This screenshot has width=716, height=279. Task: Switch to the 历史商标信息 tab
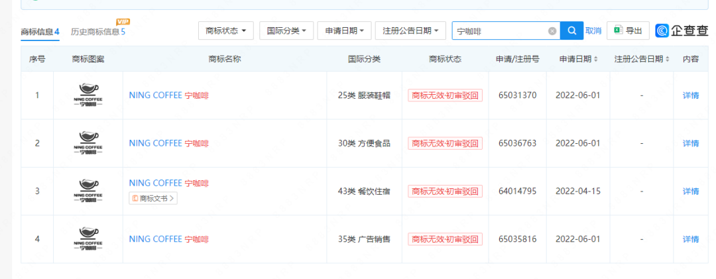(x=97, y=31)
